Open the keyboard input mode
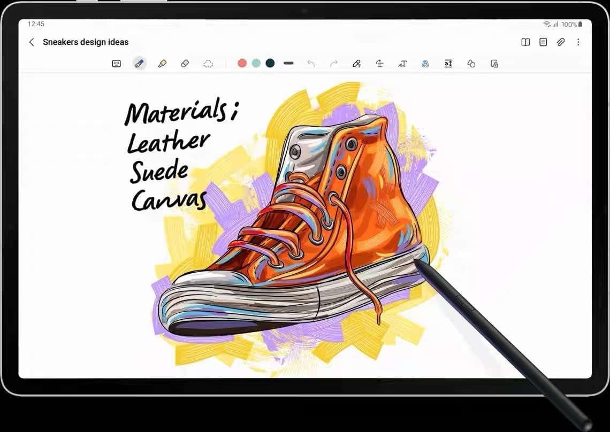 pyautogui.click(x=116, y=63)
